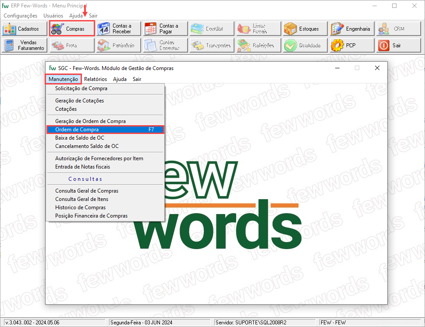Image resolution: width=425 pixels, height=327 pixels.
Task: Choose Cotações from dropdown menu
Action: click(105, 109)
